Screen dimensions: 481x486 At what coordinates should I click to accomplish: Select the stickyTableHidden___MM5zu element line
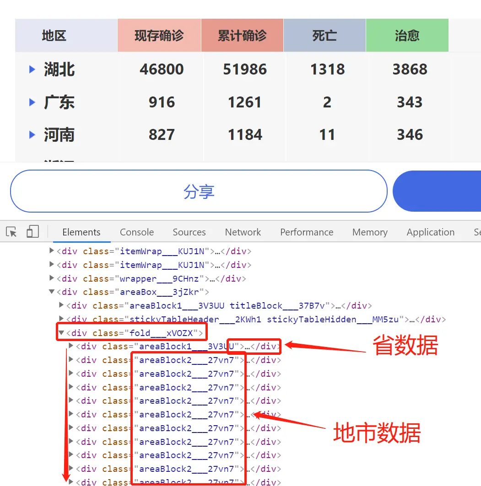(x=256, y=319)
